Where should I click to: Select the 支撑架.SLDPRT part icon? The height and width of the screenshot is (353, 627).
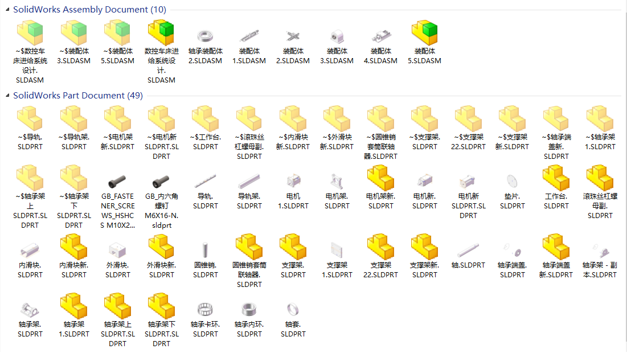pyautogui.click(x=293, y=247)
